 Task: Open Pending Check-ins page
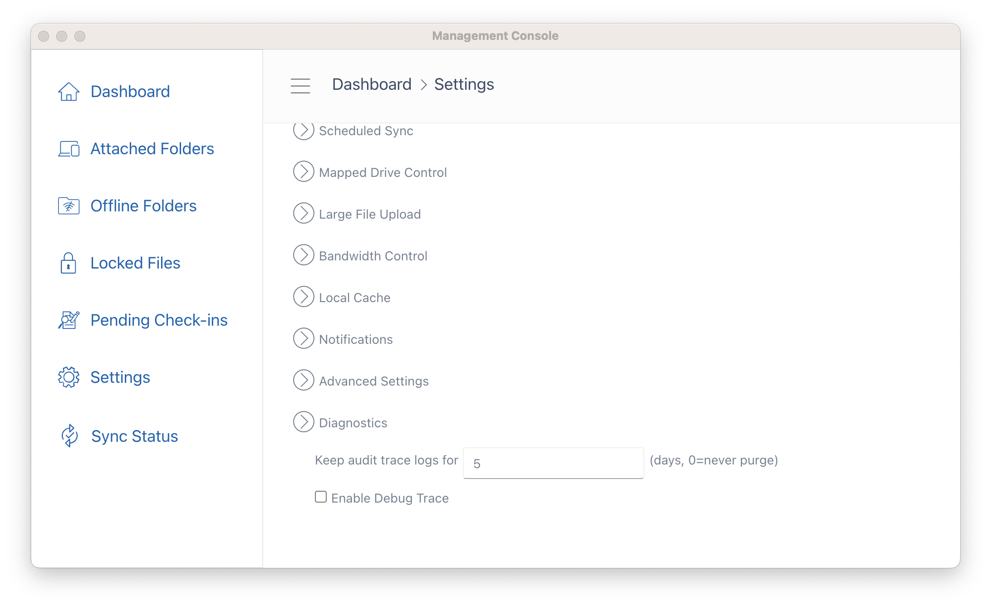point(159,320)
